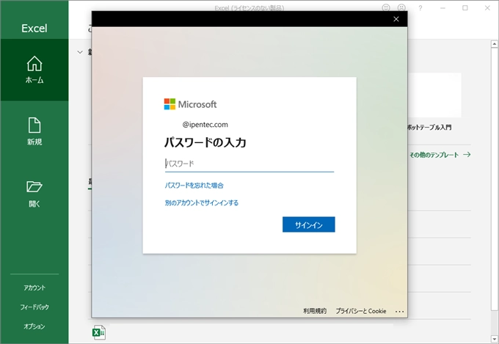Maximize the Excel window
Viewport: 499px width, 344px height.
465,8
